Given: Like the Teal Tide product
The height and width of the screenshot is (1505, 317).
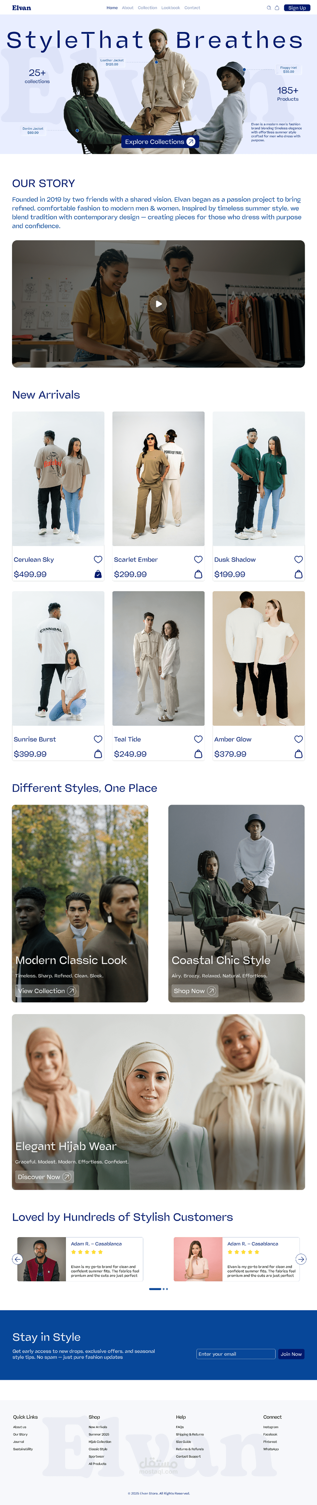Looking at the screenshot, I should pyautogui.click(x=198, y=739).
